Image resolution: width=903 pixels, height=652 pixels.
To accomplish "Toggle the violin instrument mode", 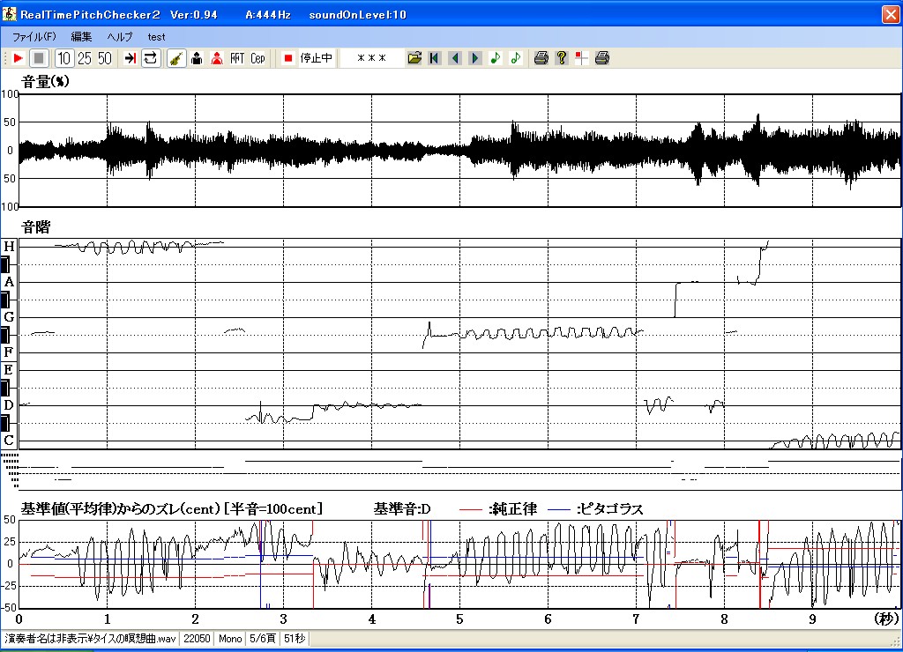I will click(x=176, y=58).
